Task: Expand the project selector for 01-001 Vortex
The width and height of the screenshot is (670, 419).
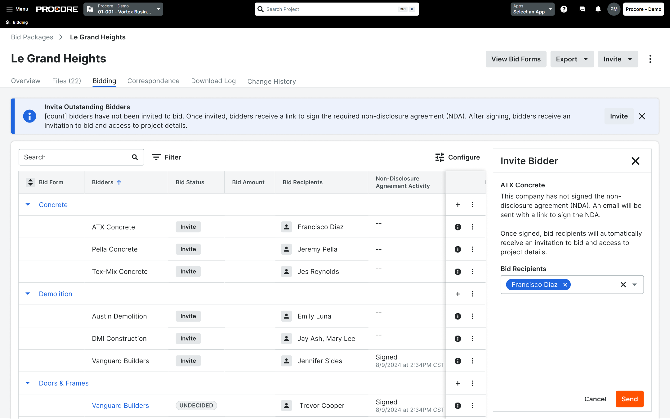Action: pyautogui.click(x=158, y=9)
